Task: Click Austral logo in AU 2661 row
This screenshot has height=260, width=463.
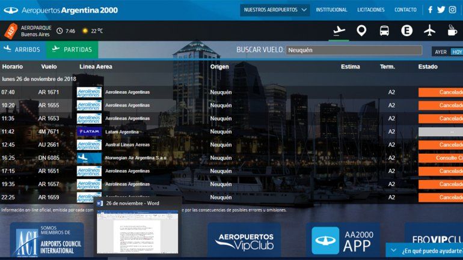Action: click(x=89, y=145)
